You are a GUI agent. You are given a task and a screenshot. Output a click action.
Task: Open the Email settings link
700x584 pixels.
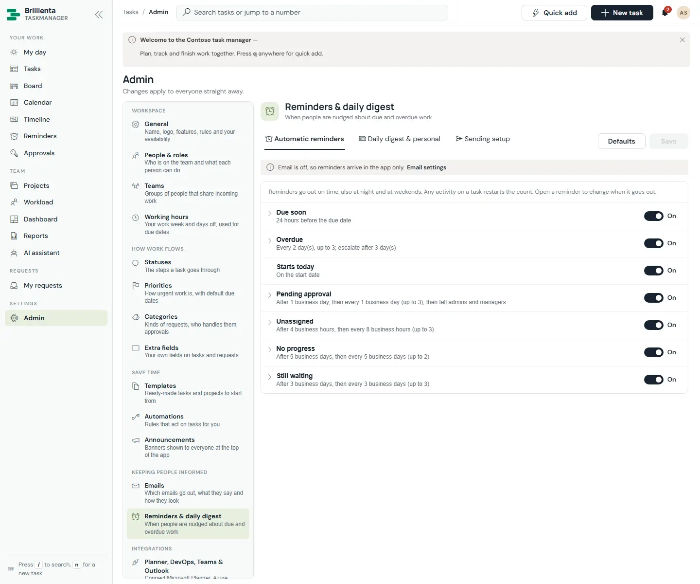click(x=426, y=167)
